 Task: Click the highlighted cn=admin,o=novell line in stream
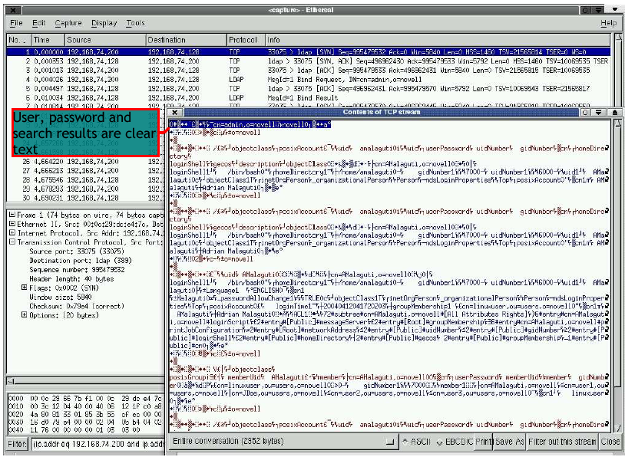(x=250, y=124)
